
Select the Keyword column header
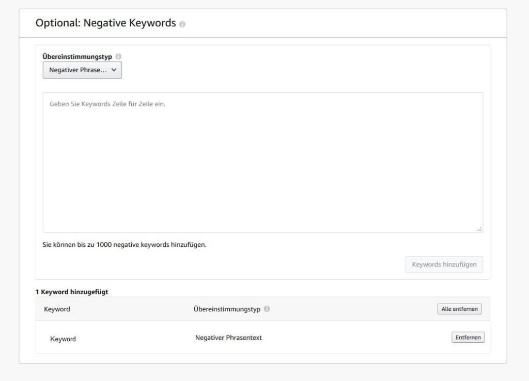click(x=57, y=309)
